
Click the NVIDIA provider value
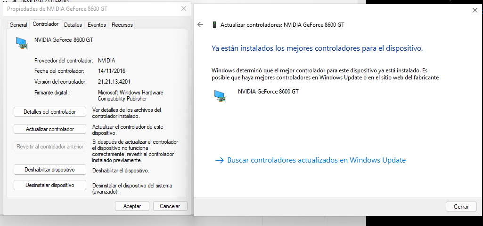click(x=106, y=61)
